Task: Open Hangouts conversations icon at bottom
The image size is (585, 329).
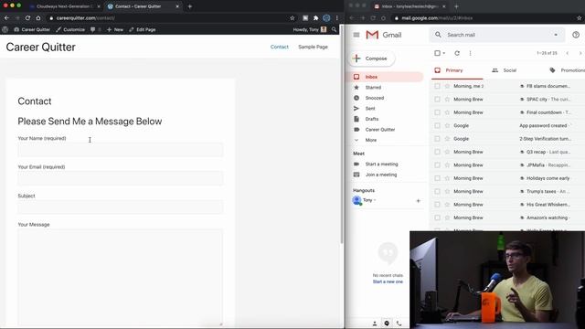Action: (x=387, y=324)
